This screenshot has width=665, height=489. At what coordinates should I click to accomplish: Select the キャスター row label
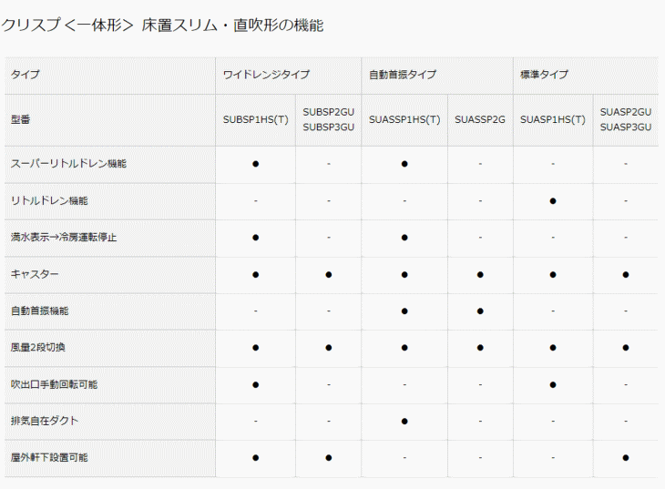[35, 274]
